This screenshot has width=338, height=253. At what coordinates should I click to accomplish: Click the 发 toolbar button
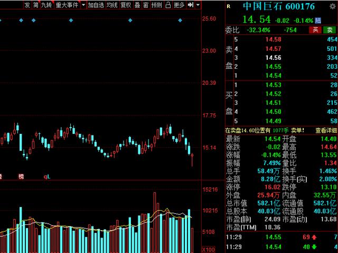click(x=27, y=5)
